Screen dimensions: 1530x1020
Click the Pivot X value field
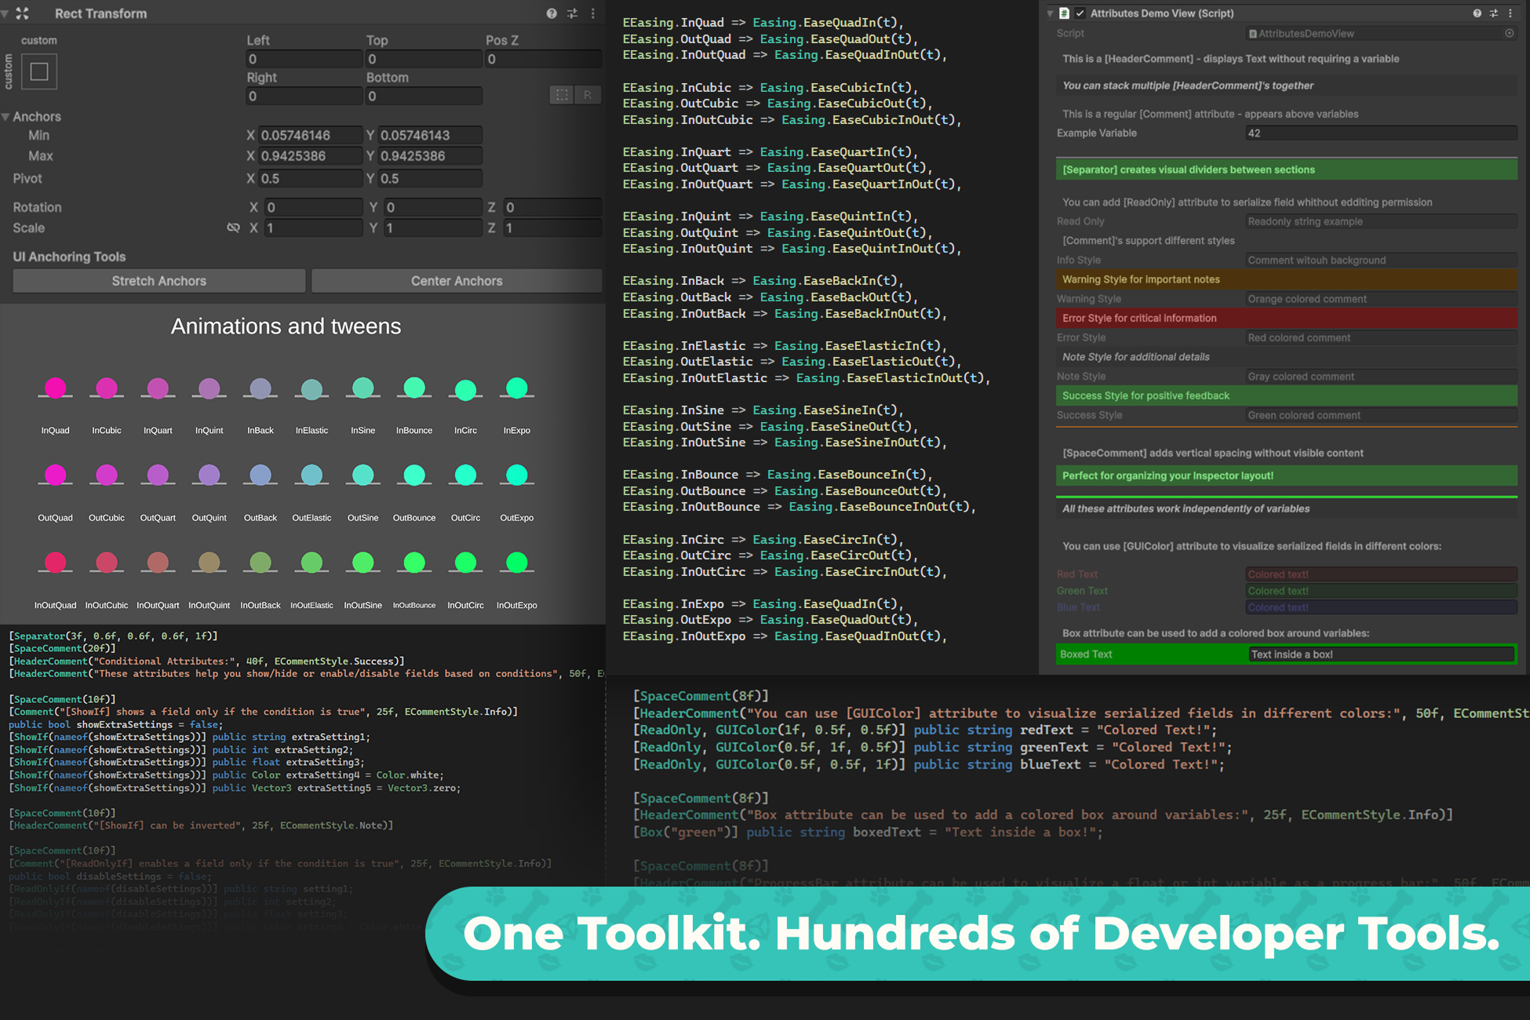310,179
